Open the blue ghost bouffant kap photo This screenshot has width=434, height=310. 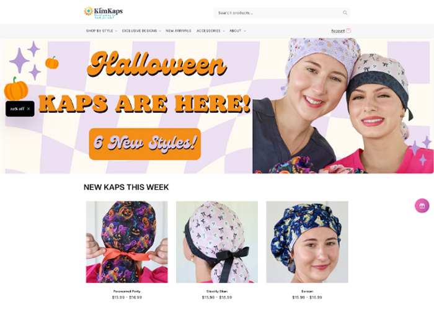pyautogui.click(x=307, y=242)
